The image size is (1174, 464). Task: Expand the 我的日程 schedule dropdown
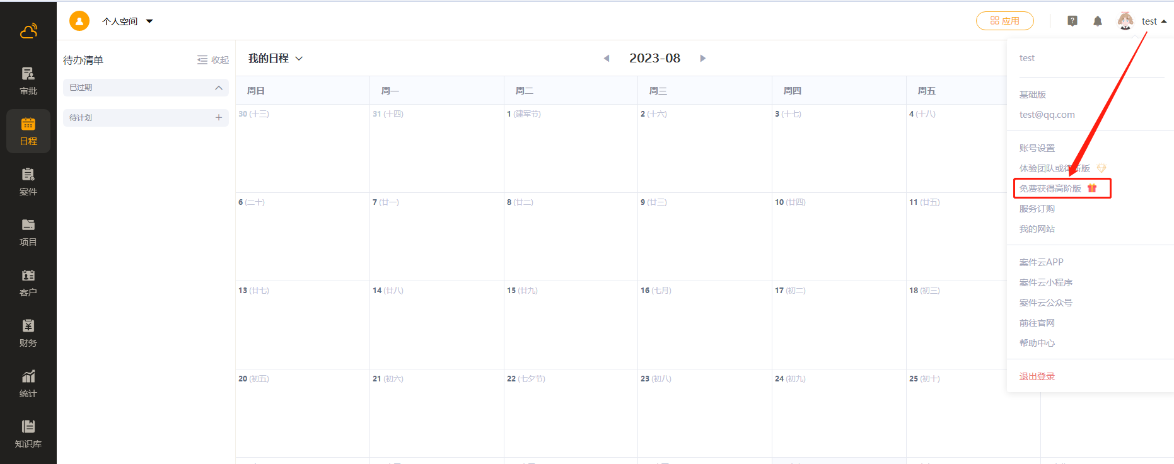click(x=276, y=59)
